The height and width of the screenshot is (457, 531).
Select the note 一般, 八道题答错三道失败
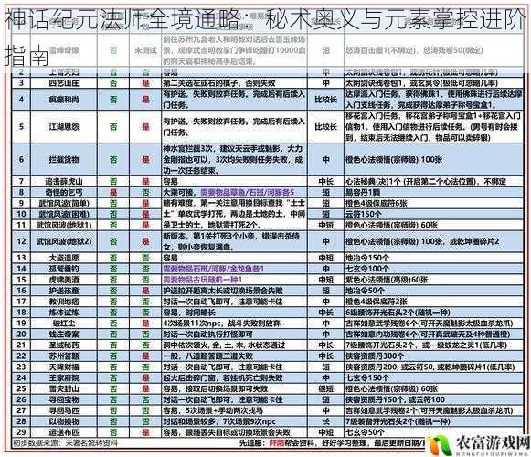pyautogui.click(x=208, y=356)
